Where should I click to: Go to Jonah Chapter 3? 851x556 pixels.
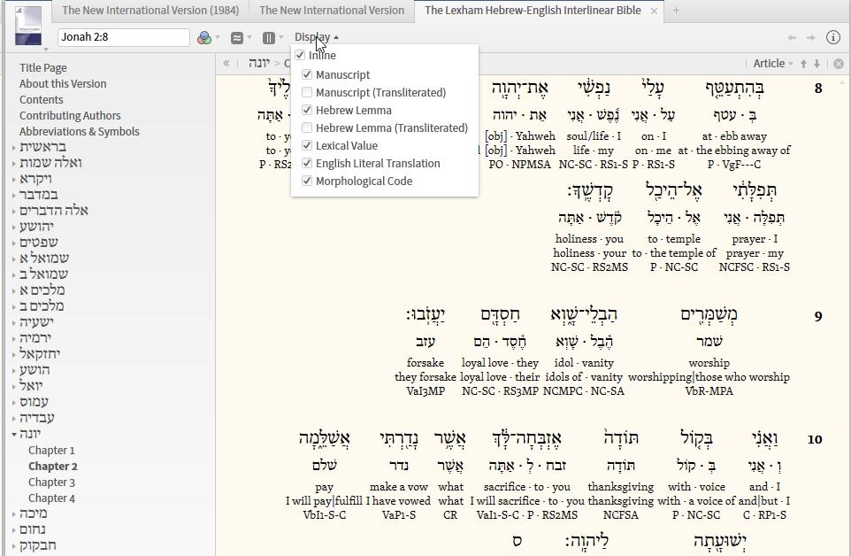(51, 483)
